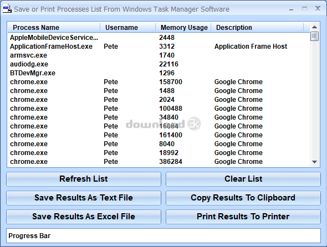Image resolution: width=327 pixels, height=247 pixels.
Task: Click the application icon in title bar
Action: point(7,9)
